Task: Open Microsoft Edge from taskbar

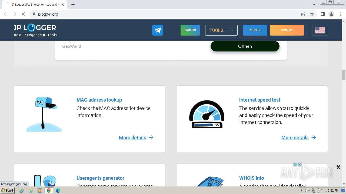Action: coord(58,190)
